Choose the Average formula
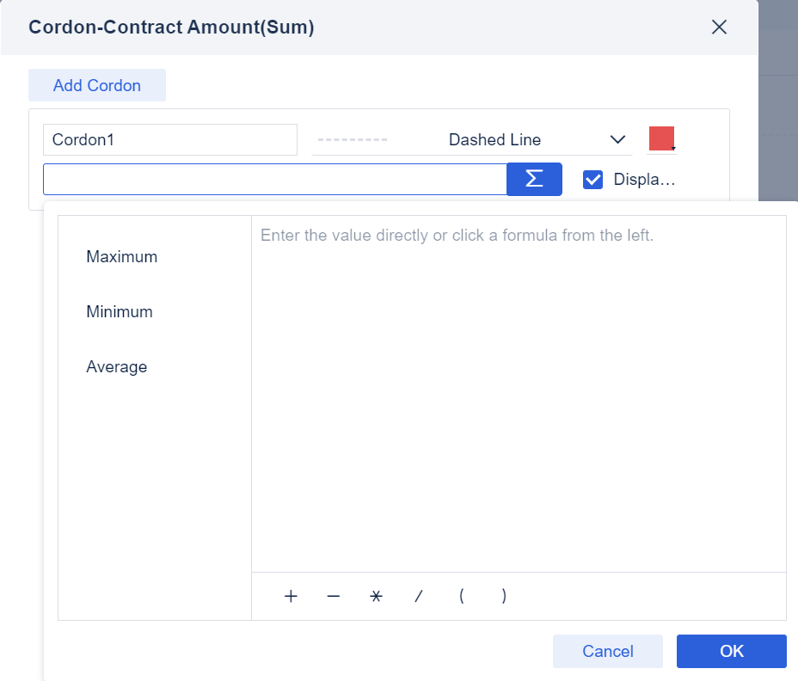 (x=117, y=367)
